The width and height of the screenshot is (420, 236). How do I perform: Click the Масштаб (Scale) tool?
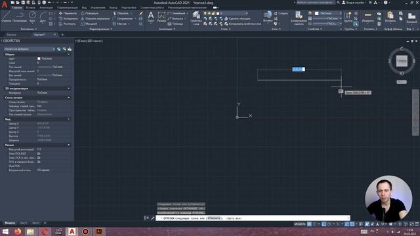pyautogui.click(x=89, y=24)
